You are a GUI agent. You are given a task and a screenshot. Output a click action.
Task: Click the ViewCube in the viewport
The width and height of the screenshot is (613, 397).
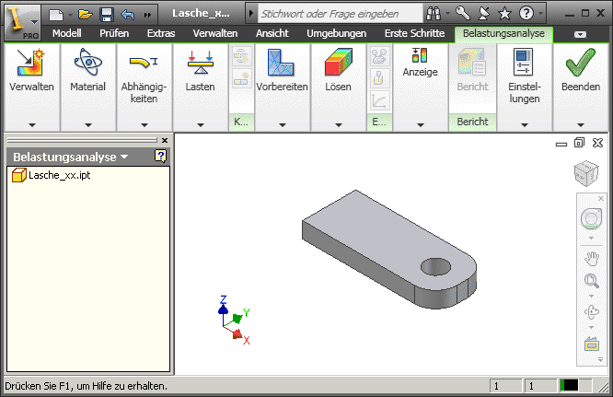tap(585, 173)
